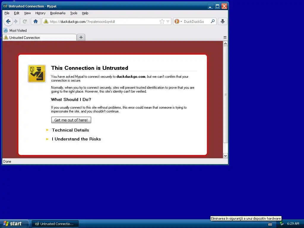
Task: Open the tab groups grid icon
Action: click(x=225, y=37)
